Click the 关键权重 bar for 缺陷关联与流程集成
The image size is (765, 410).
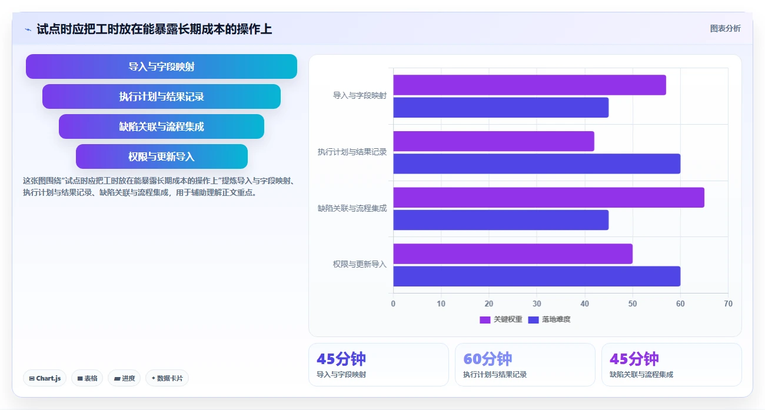tap(548, 197)
